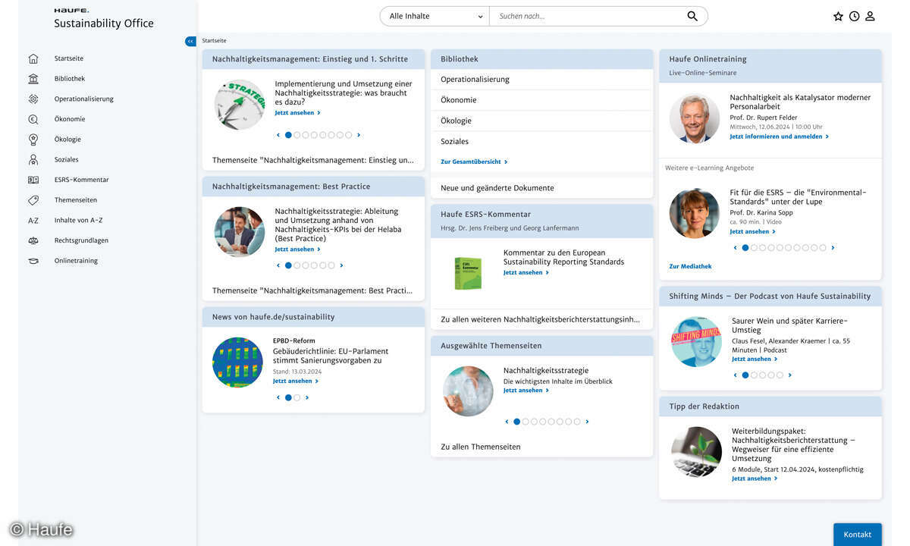Click the ESRS-Kommentar icon in sidebar

(x=33, y=180)
